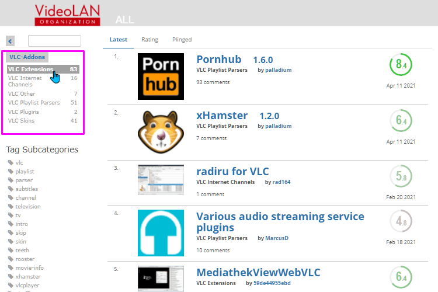Click the back arrow button in sidebar
This screenshot has width=438, height=292.
(x=11, y=41)
